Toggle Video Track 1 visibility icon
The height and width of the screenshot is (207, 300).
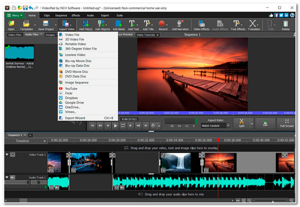tap(12, 154)
